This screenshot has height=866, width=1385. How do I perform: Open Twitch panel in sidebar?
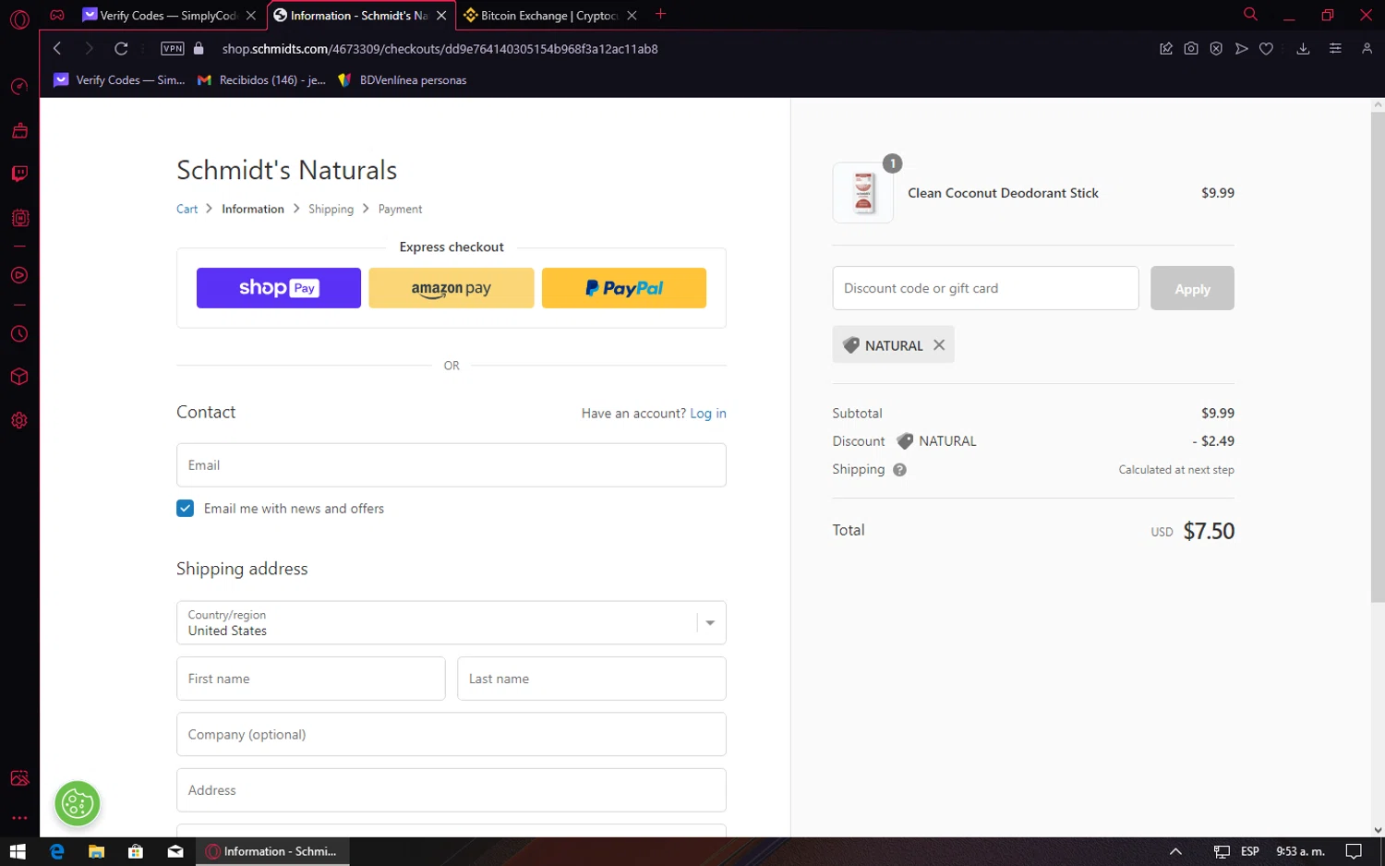click(x=19, y=174)
